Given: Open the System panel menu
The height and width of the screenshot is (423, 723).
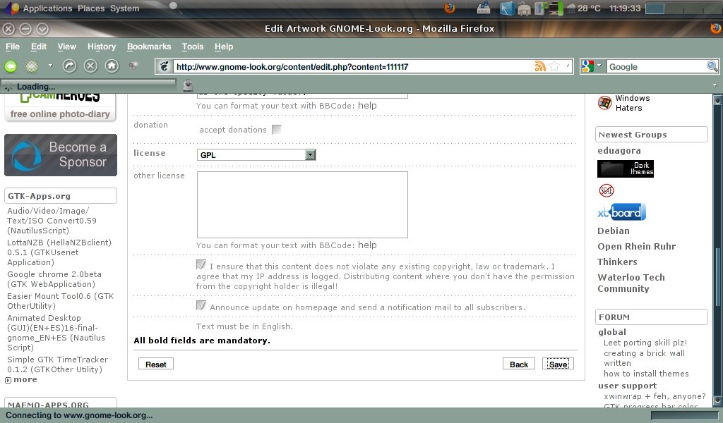Looking at the screenshot, I should (x=124, y=8).
